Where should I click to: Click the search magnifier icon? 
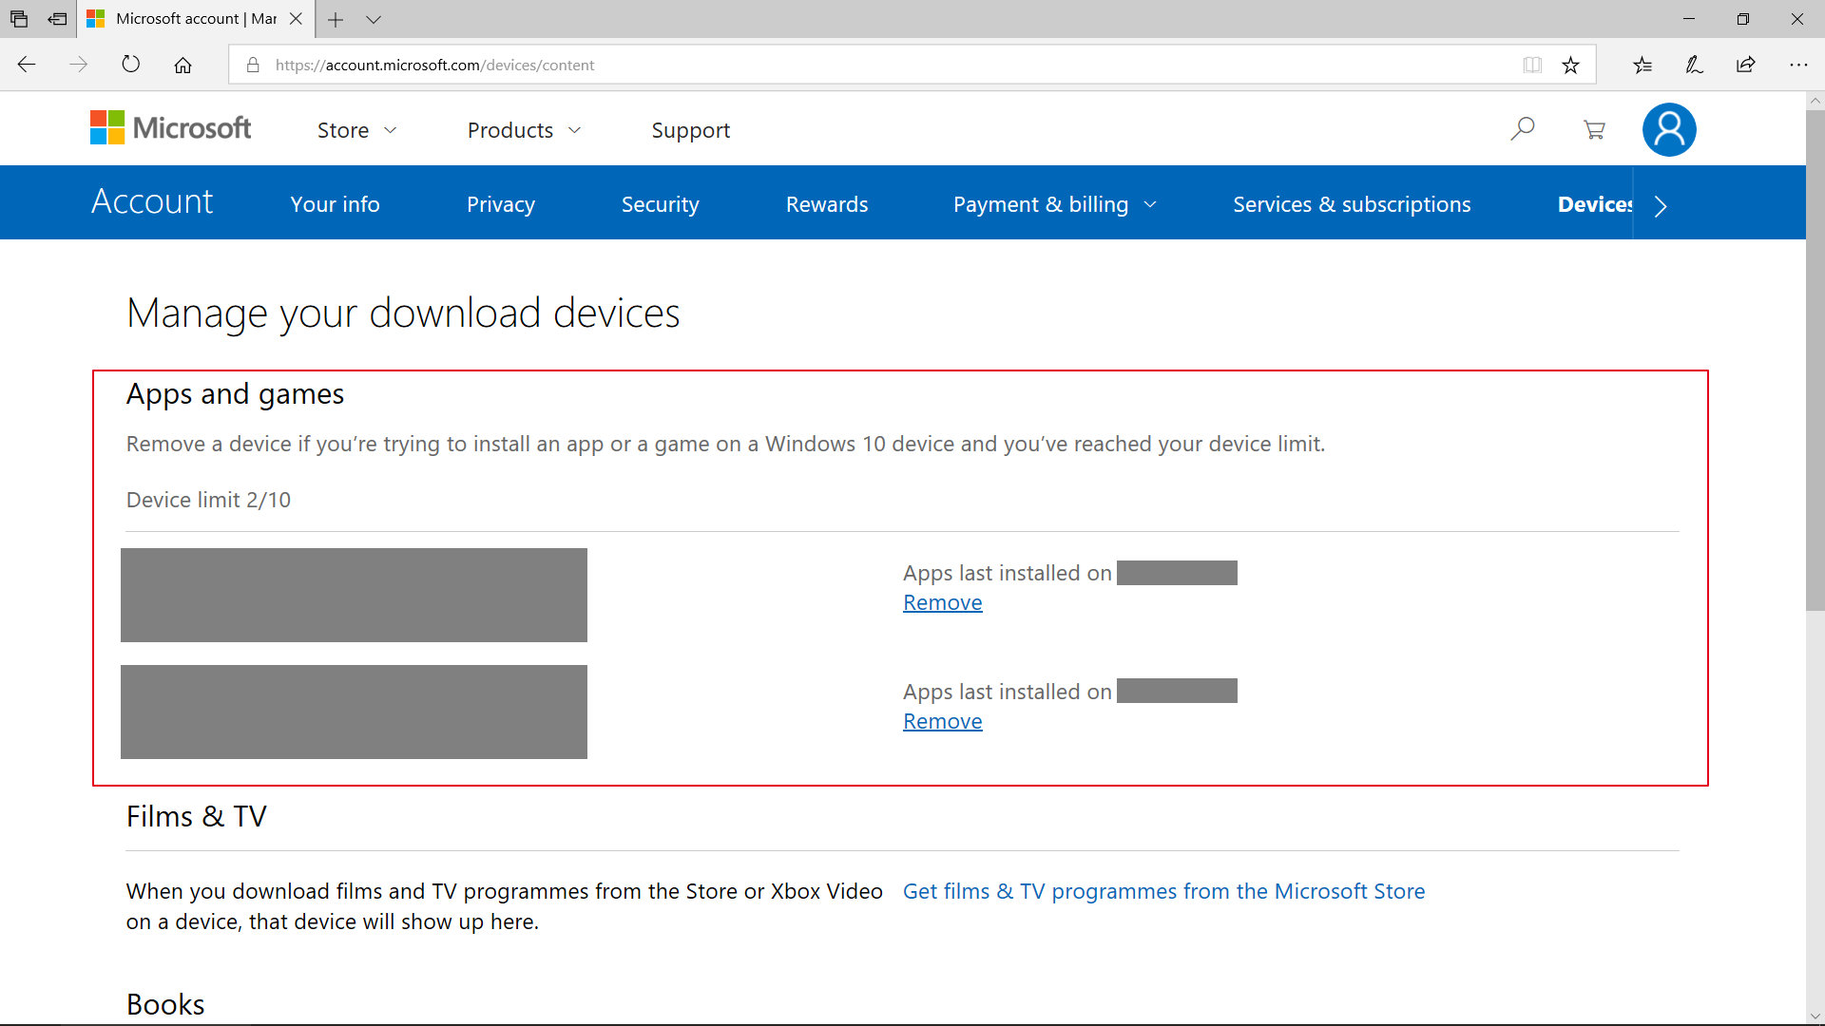pos(1523,128)
